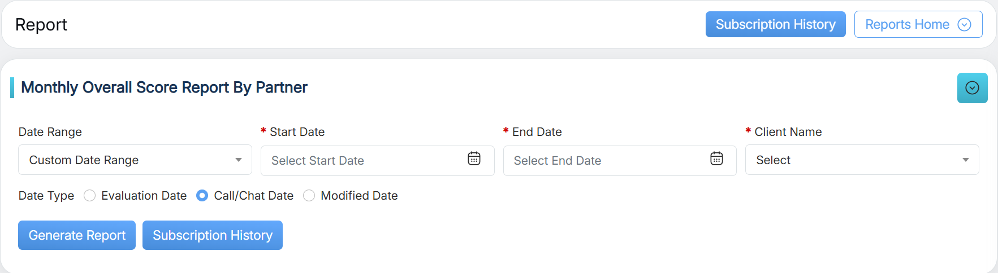Select the Call/Chat Date radio option
Image resolution: width=998 pixels, height=273 pixels.
202,196
